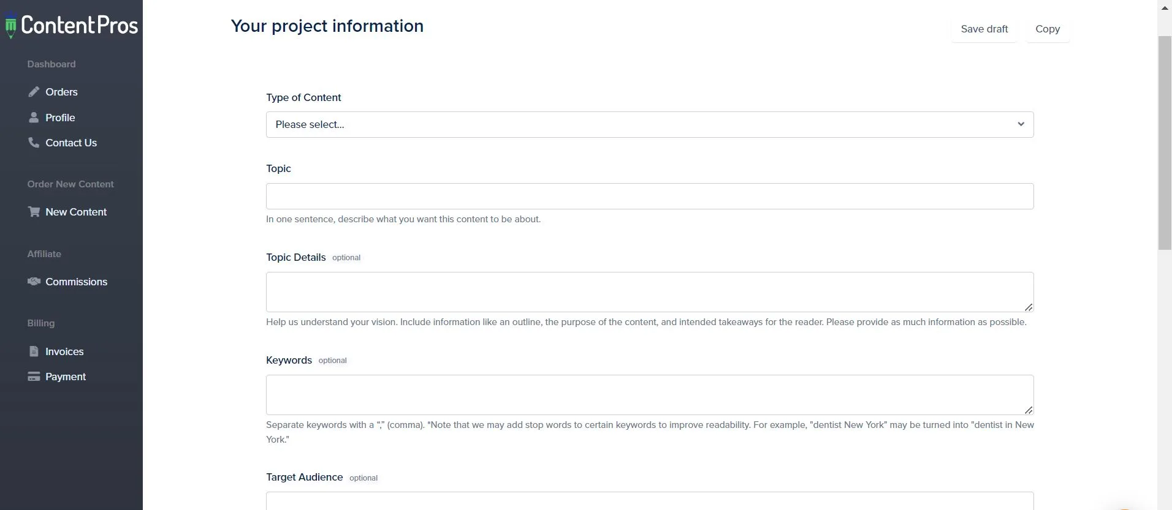This screenshot has width=1172, height=510.
Task: Go to Profile in sidebar
Action: (x=60, y=118)
